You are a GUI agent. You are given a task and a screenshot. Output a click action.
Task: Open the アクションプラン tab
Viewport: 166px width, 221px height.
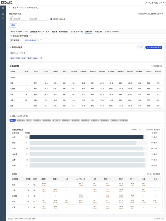(x=111, y=32)
